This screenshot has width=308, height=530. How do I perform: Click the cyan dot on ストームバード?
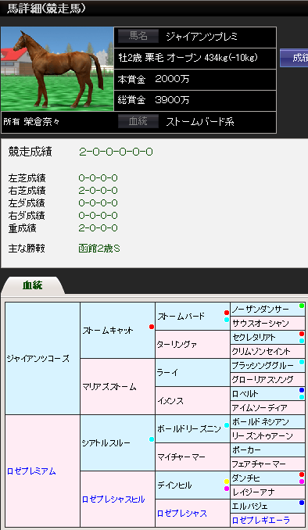point(227,320)
